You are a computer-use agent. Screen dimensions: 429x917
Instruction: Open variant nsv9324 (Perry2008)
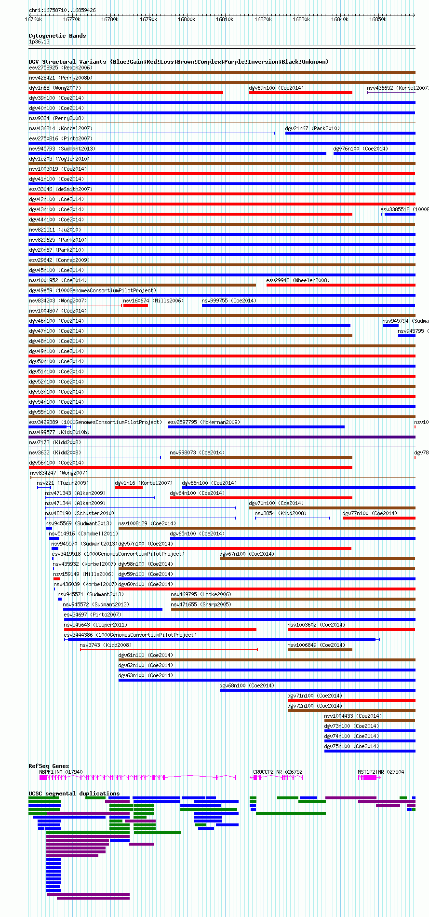click(x=56, y=118)
